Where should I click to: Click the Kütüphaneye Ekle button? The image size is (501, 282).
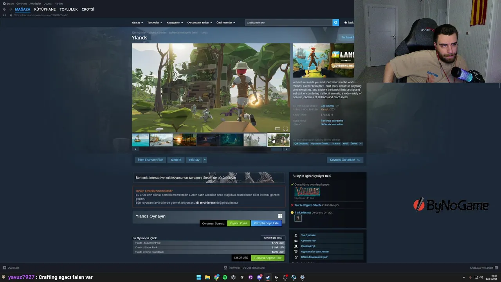click(266, 223)
